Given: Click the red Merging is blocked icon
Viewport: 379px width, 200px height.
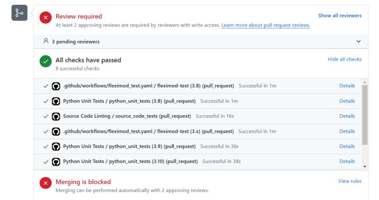Looking at the screenshot, I should (45, 183).
